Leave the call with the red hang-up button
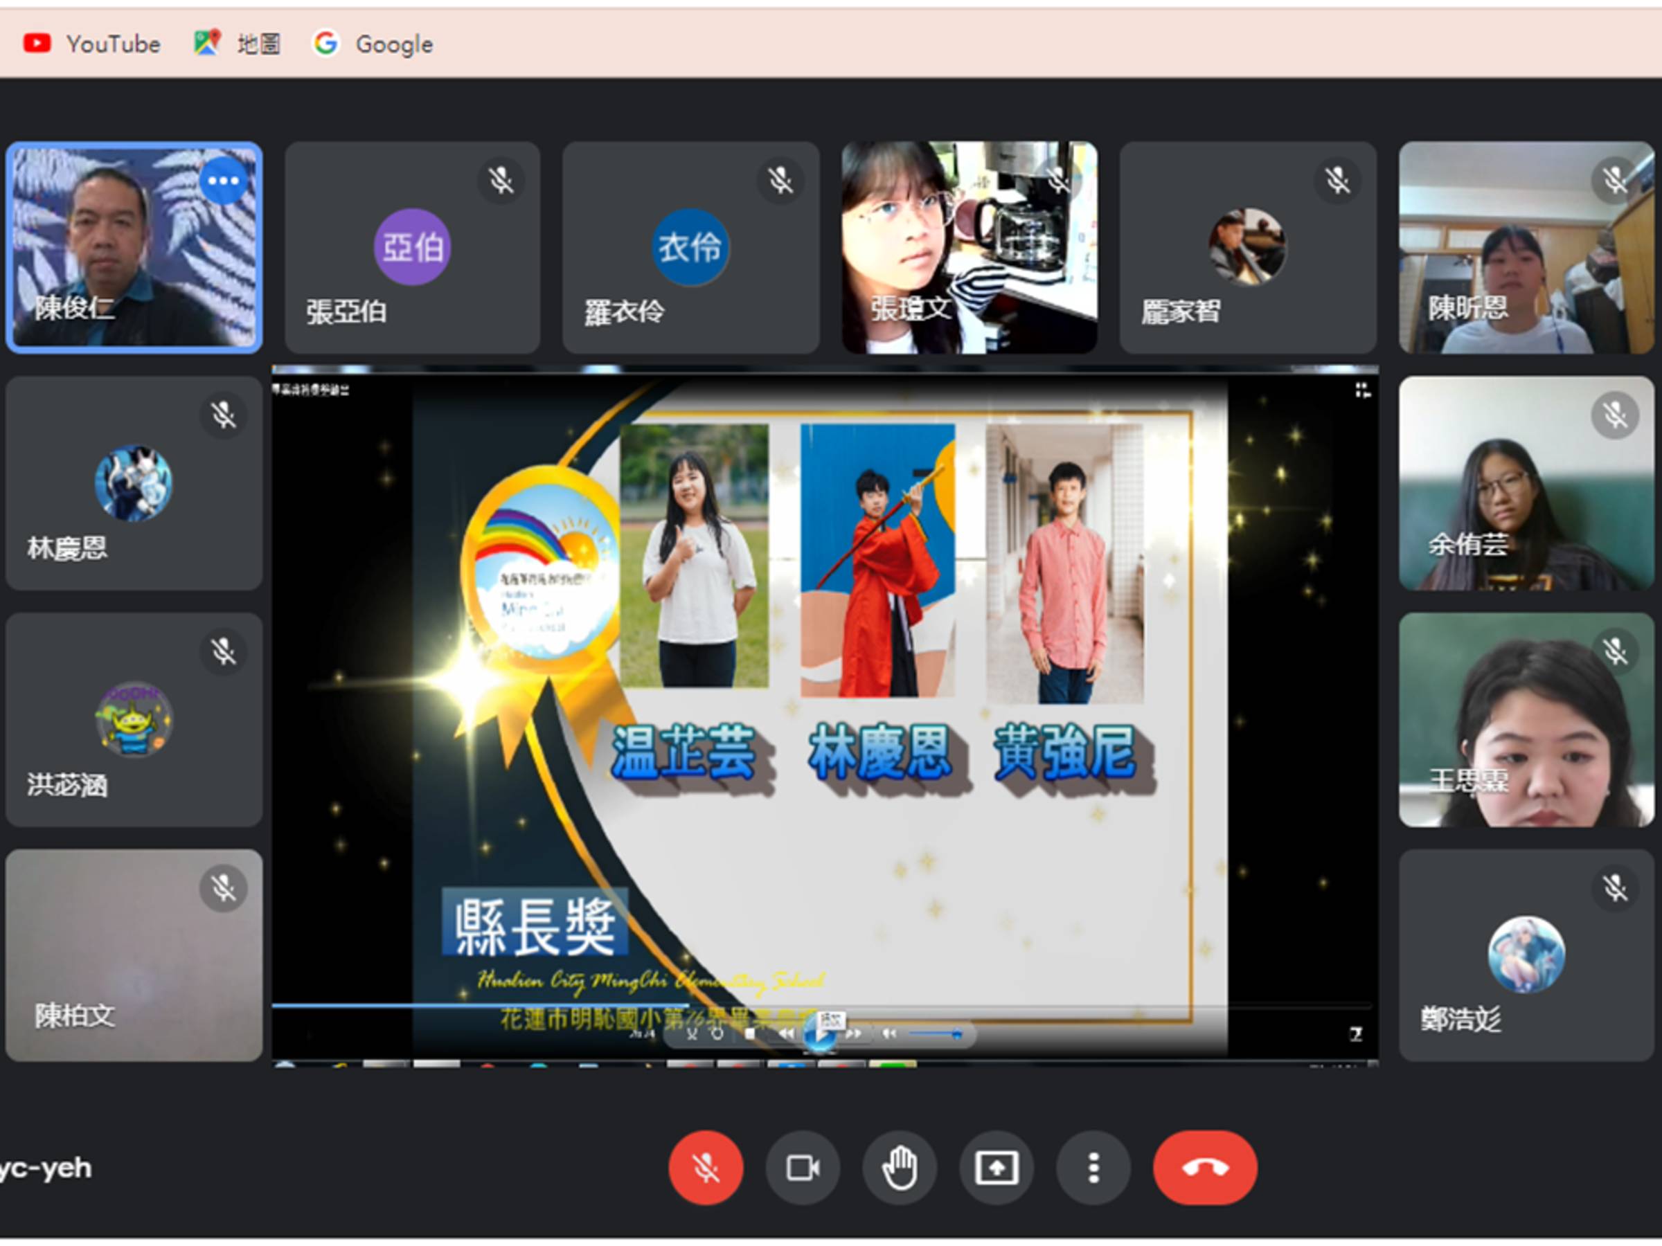1662x1246 pixels. click(1204, 1167)
